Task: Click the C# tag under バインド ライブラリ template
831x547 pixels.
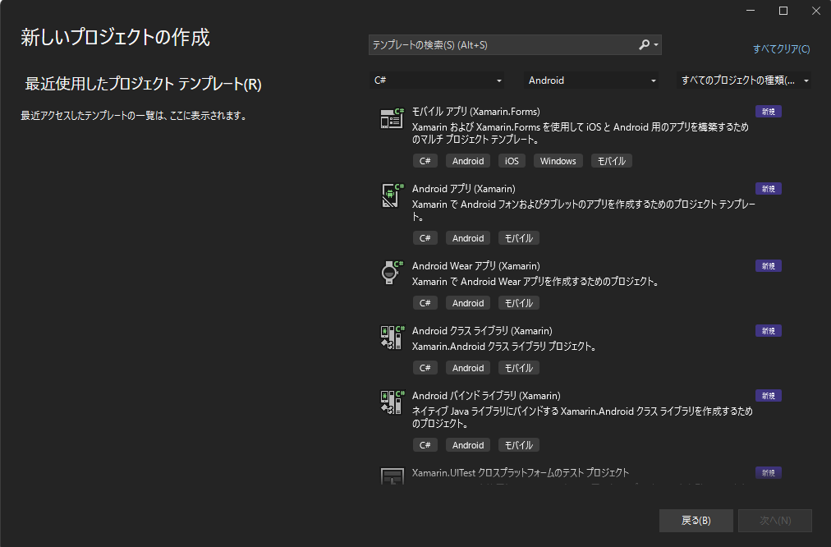Action: click(425, 445)
